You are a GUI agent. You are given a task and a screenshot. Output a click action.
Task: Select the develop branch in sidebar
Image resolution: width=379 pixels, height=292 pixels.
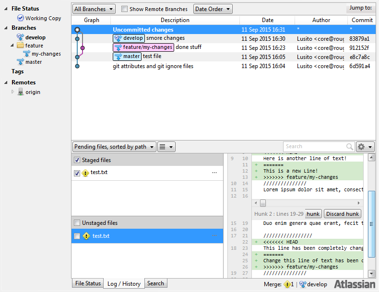point(36,37)
